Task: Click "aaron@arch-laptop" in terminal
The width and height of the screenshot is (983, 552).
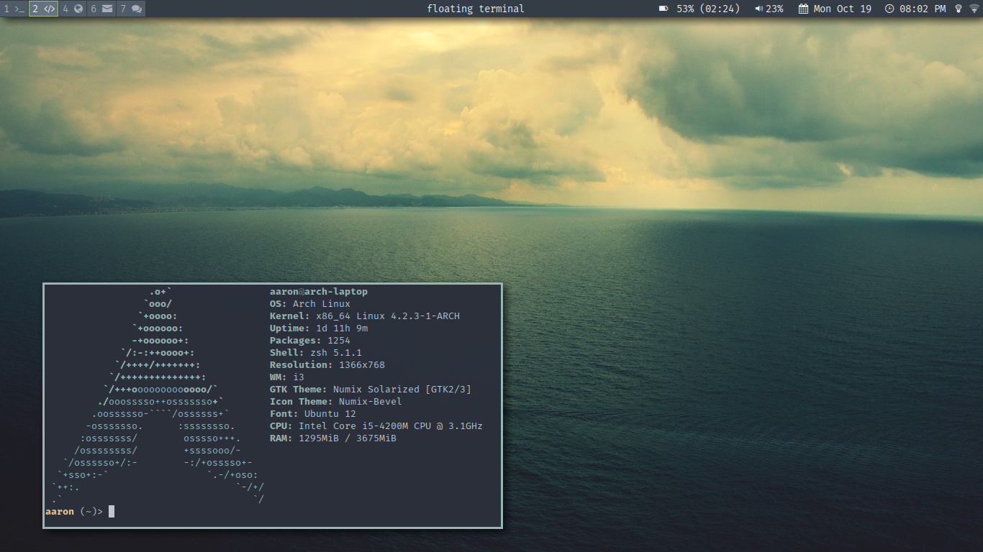Action: click(x=319, y=292)
